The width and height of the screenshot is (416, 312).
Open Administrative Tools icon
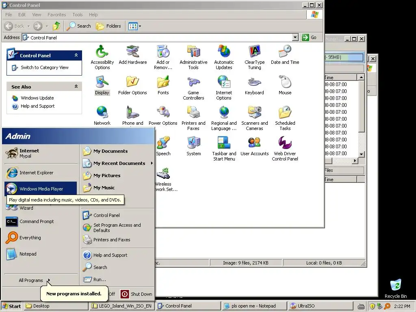pos(193,57)
